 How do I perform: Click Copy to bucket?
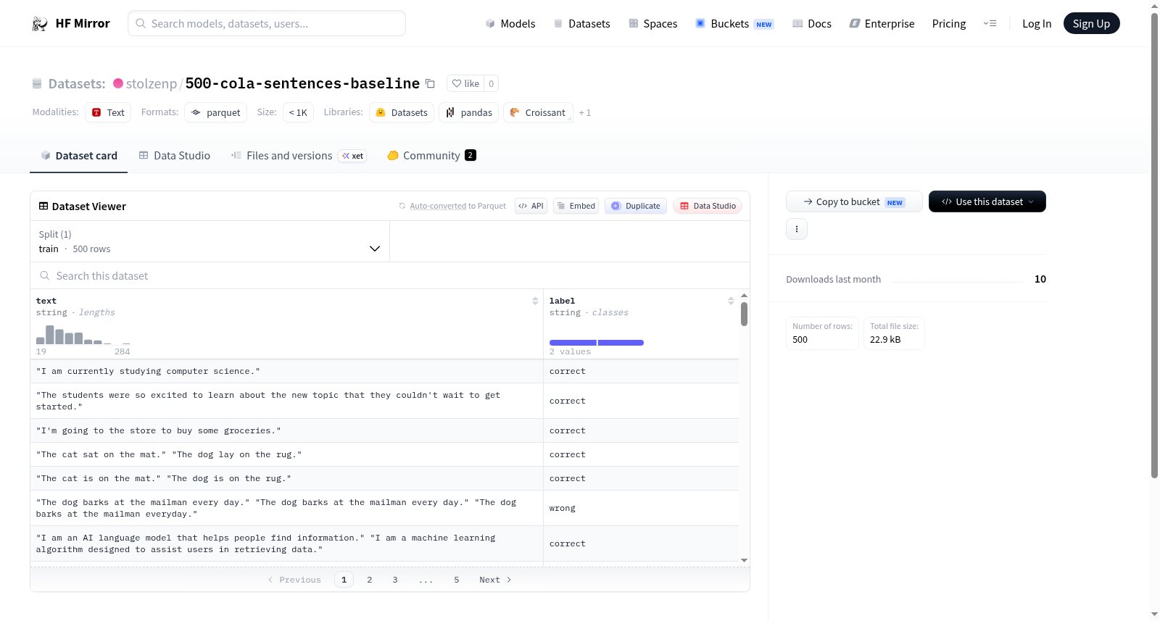coord(854,201)
